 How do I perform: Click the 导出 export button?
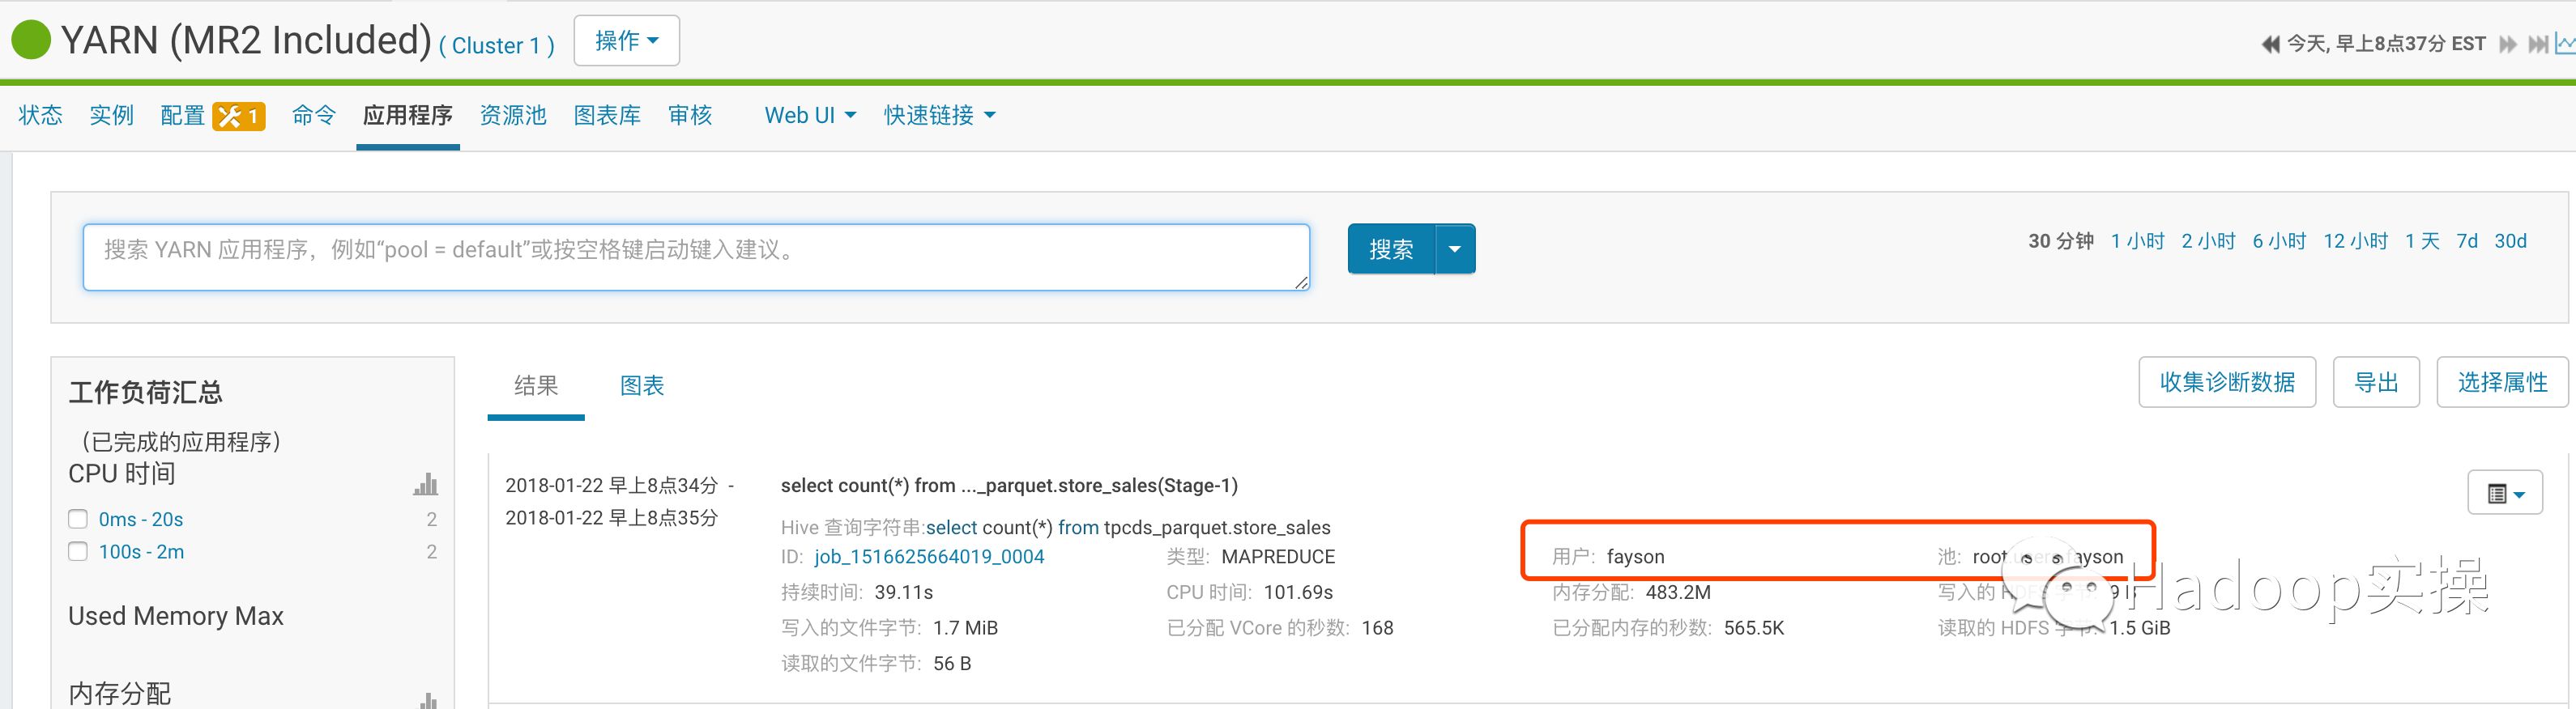tap(2376, 383)
